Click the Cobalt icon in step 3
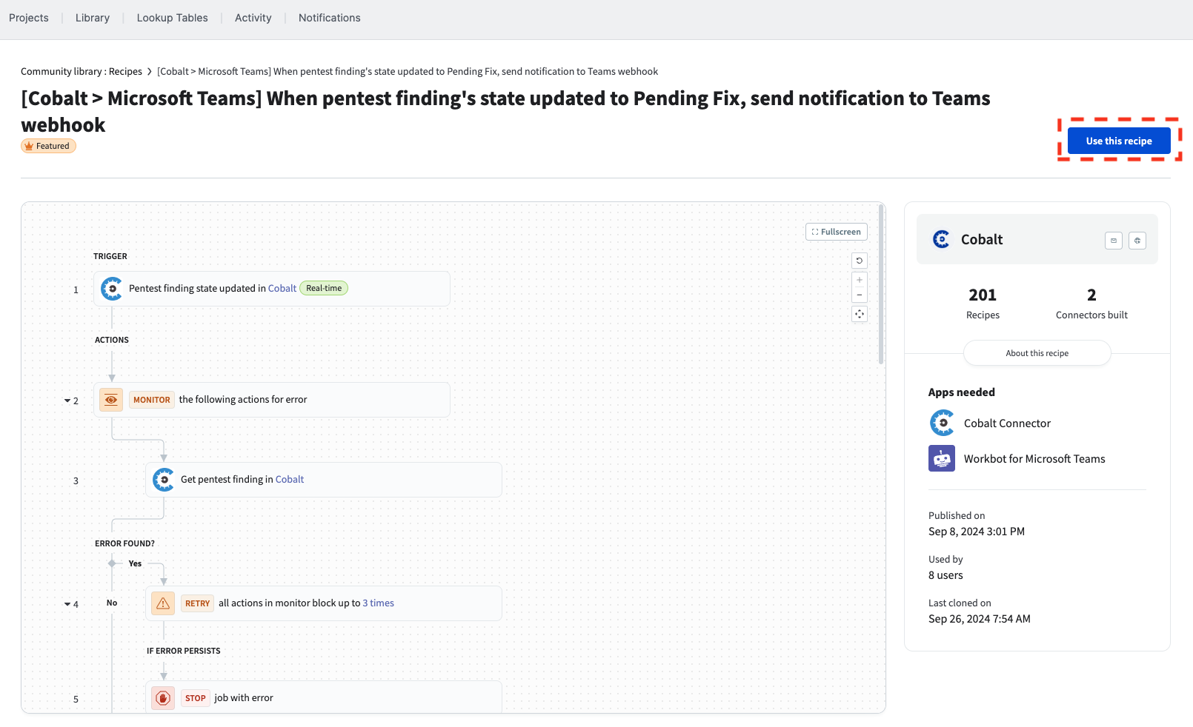Screen dimensions: 1193x727 tap(163, 480)
